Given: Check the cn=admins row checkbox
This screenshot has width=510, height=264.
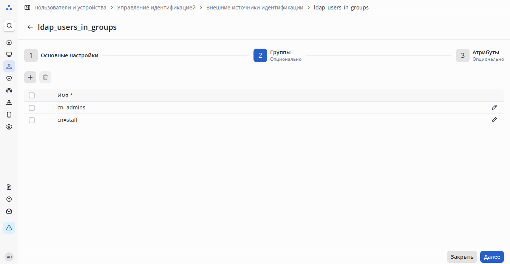Looking at the screenshot, I should (32, 108).
